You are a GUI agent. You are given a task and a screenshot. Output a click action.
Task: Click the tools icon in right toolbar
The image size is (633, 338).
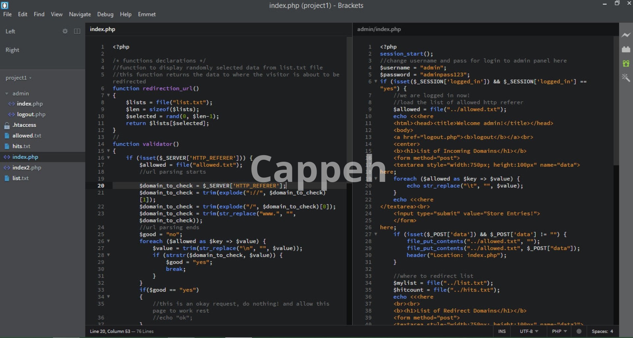pyautogui.click(x=626, y=78)
